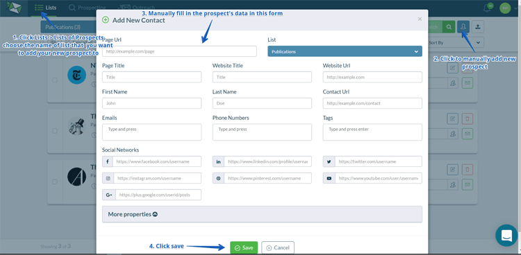Open the HP user avatar menu
521x255 pixels.
pos(505,8)
